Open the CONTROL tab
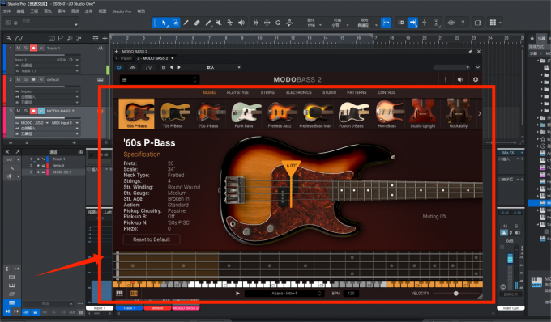 click(387, 92)
